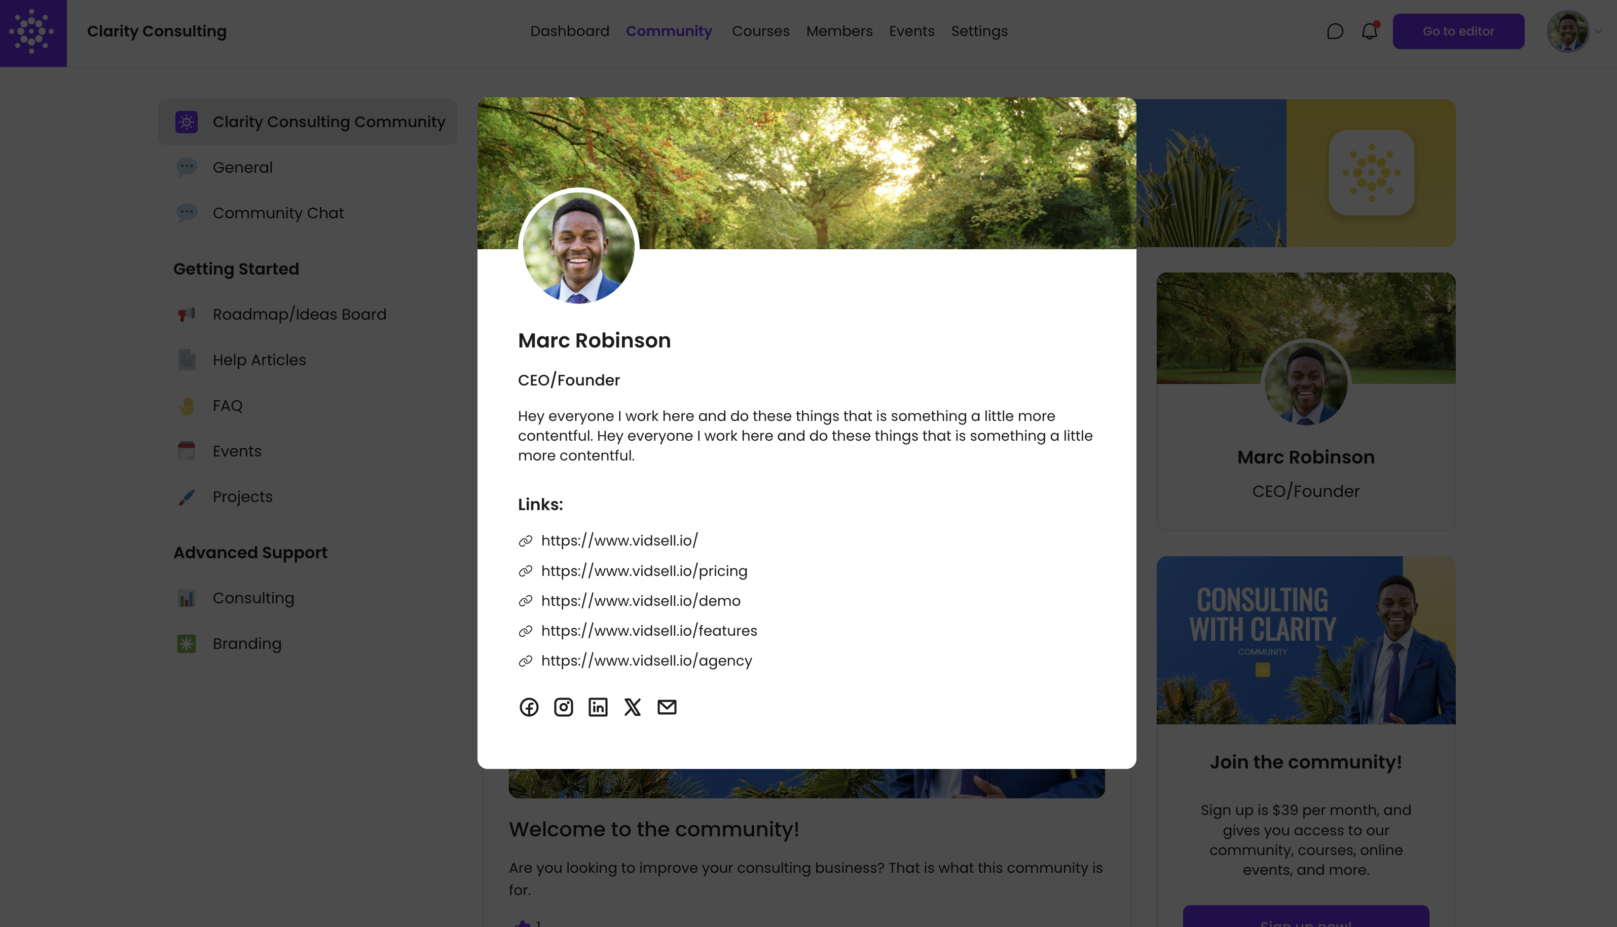Screen dimensions: 1617x927
Task: Open the vidsell.io/pricing link
Action: (643, 571)
